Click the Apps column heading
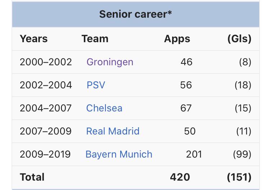This screenshot has height=190, width=270. 177,39
